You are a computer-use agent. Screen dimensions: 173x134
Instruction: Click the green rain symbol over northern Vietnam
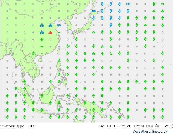(33, 53)
